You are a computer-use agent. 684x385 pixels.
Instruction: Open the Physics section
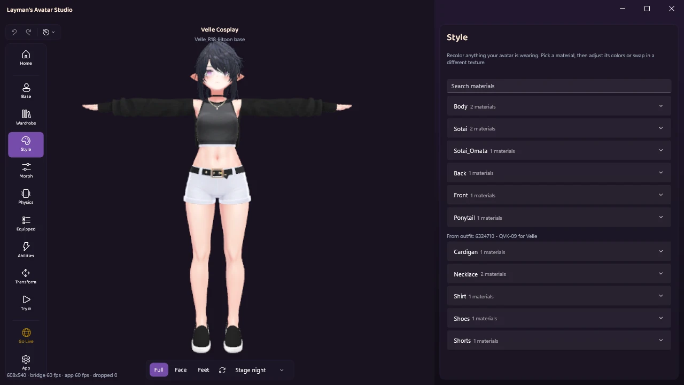[26, 197]
